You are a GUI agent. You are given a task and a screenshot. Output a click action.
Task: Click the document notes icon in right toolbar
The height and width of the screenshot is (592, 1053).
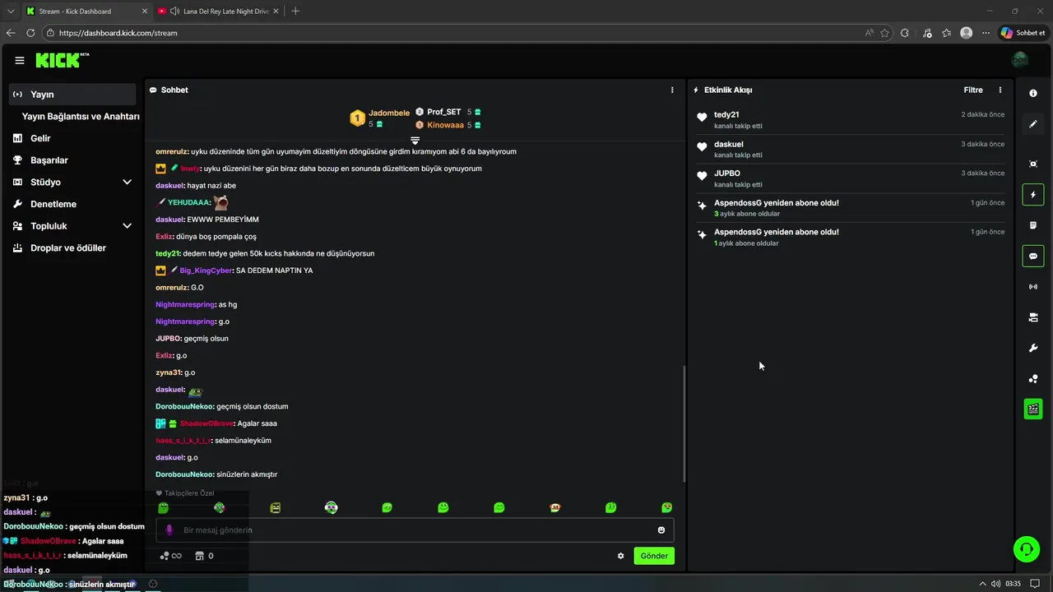point(1033,225)
